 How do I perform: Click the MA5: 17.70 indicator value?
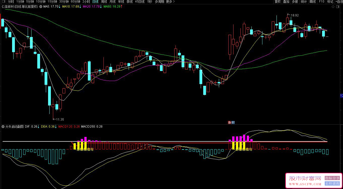[x=51, y=6]
